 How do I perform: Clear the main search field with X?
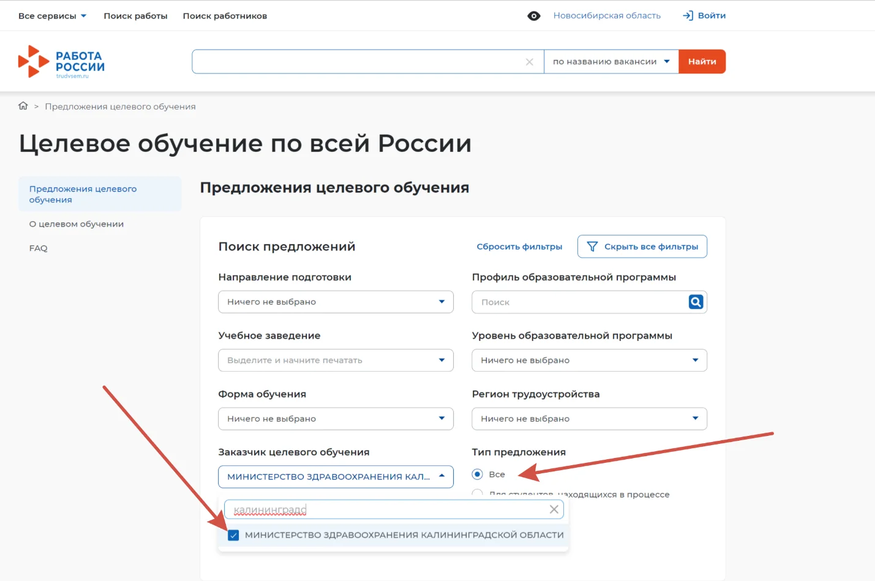(x=530, y=62)
